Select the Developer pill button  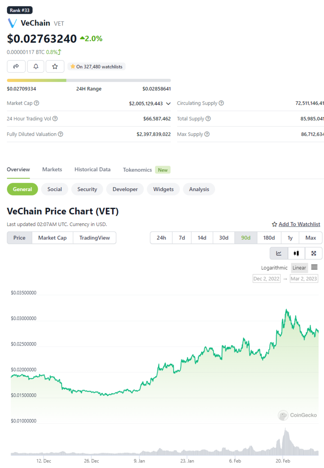click(x=125, y=189)
